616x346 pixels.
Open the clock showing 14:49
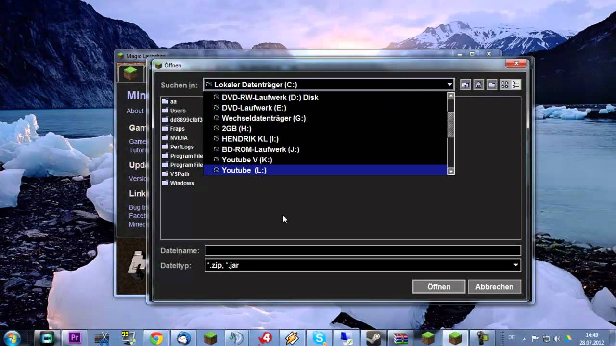[x=592, y=338]
